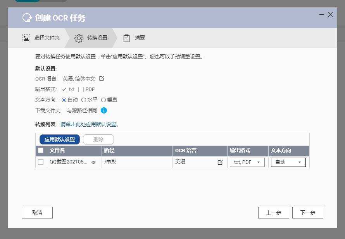This screenshot has width=345, height=239.
Task: Click the 上一步 button
Action: click(273, 212)
